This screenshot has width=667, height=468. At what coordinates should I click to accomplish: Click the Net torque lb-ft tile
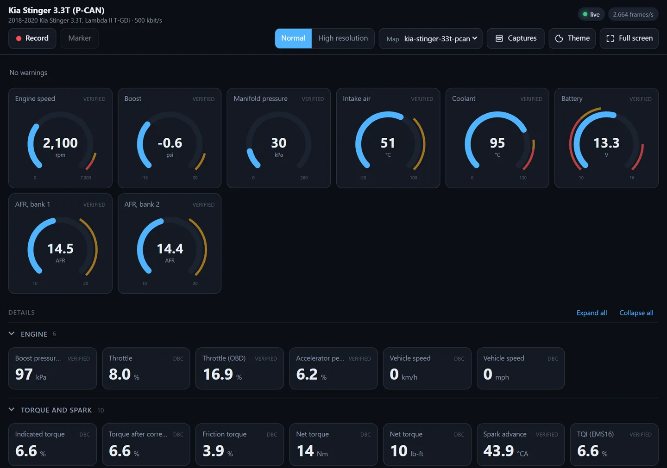point(427,444)
